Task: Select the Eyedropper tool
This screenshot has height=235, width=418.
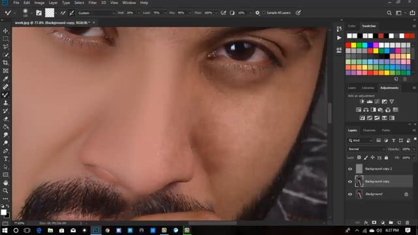Action: pyautogui.click(x=5, y=79)
